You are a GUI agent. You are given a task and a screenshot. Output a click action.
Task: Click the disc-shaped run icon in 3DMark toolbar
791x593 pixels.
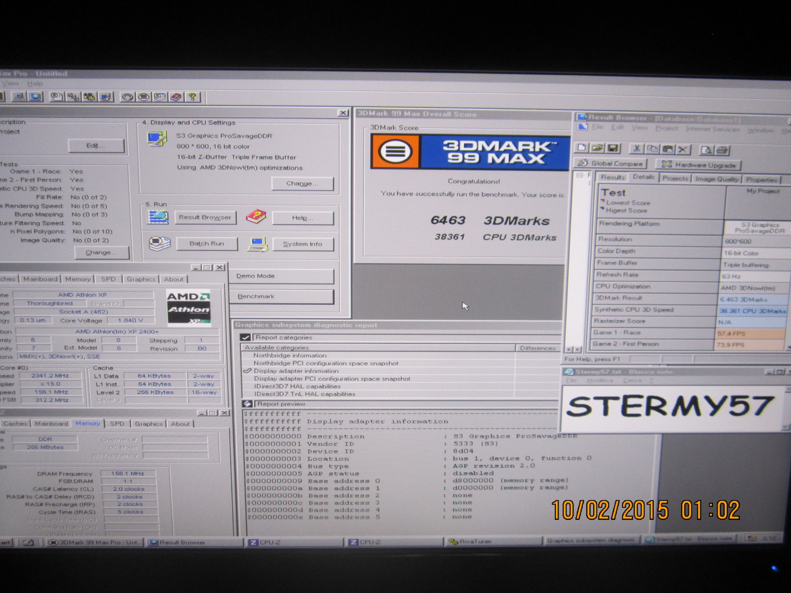127,97
